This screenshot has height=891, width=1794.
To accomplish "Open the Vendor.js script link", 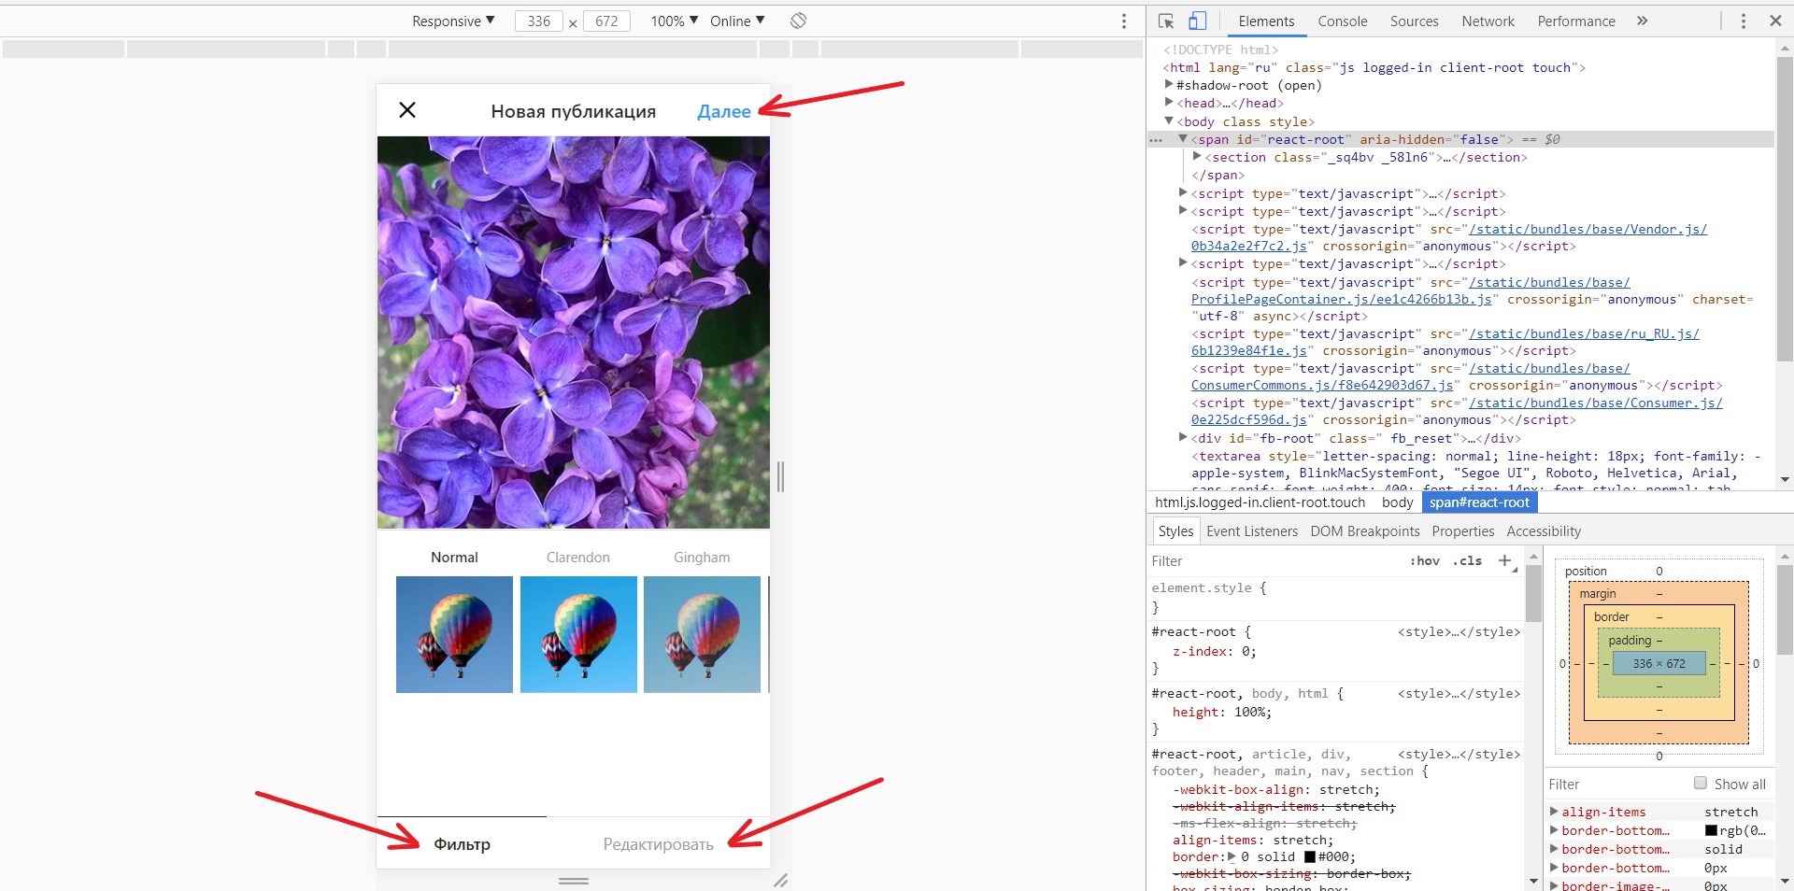I will point(1588,229).
